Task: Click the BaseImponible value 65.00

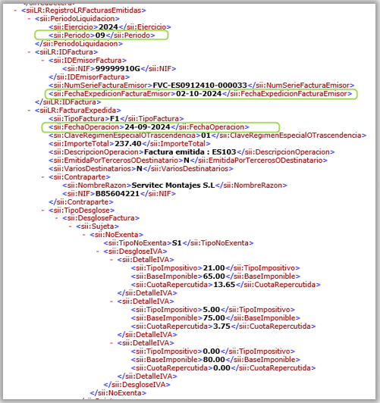Action: point(214,276)
